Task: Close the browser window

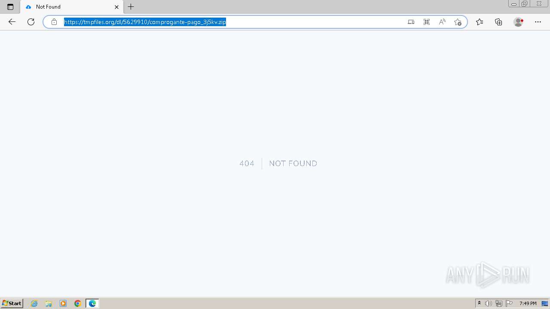Action: point(539,4)
